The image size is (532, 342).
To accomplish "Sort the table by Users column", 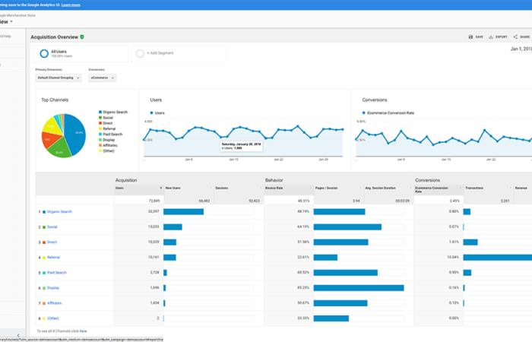I will (x=120, y=188).
